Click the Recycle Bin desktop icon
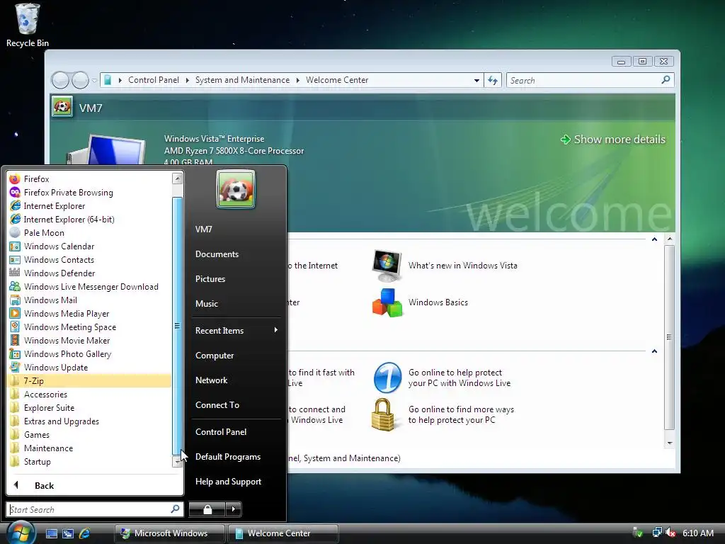The width and height of the screenshot is (725, 544). coord(28,25)
